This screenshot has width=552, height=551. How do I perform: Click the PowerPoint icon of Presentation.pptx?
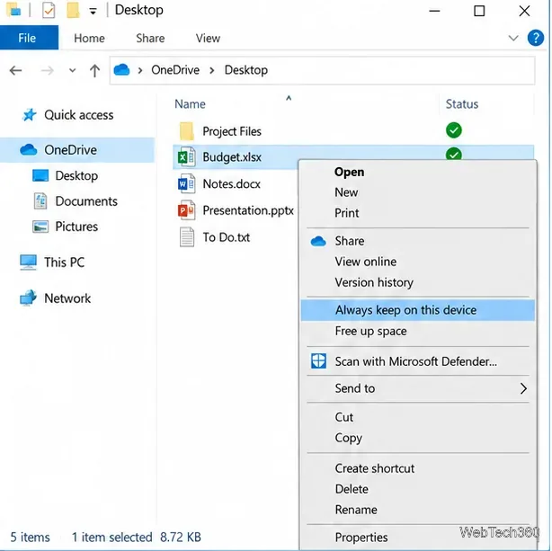[x=186, y=210]
